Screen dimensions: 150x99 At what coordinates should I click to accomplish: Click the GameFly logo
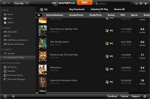pos(64,3)
